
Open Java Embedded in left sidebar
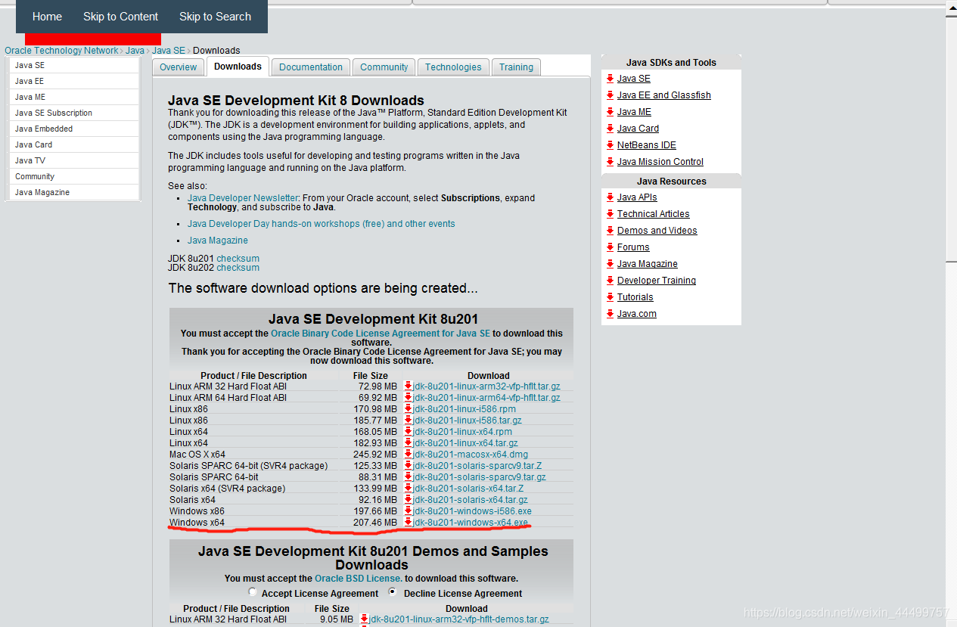(74, 129)
